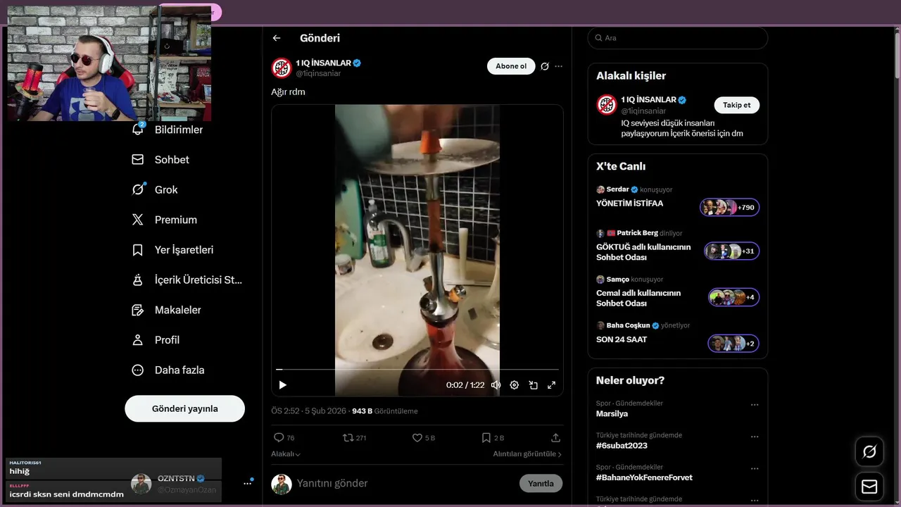Open İçerik Üreticisi Stüdyosu item
The image size is (901, 507).
coord(187,280)
